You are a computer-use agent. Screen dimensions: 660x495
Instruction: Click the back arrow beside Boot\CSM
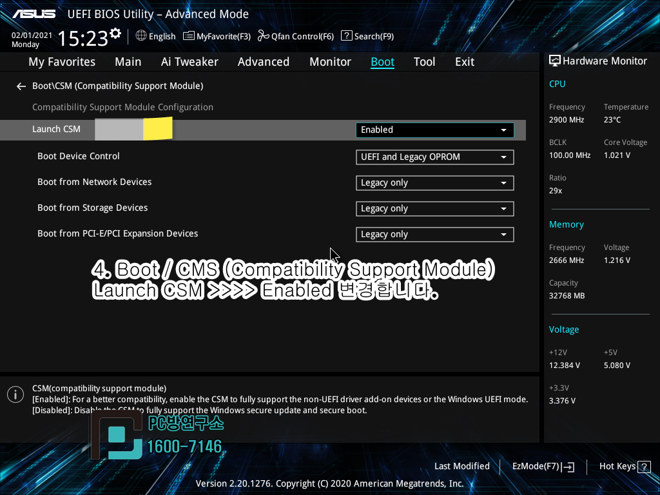coord(21,86)
